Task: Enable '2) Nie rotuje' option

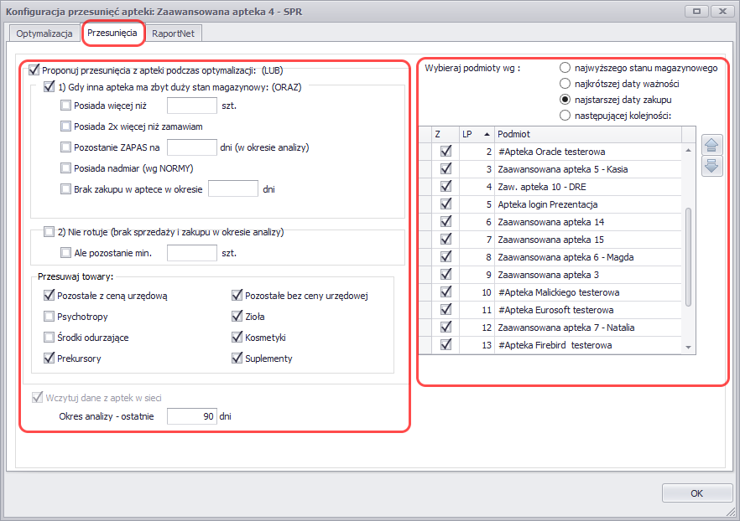Action: pyautogui.click(x=50, y=231)
